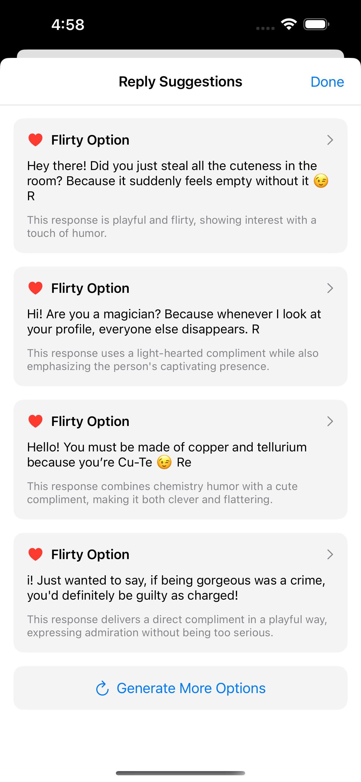Click the winking emoji in the cuteness reply
Viewport: 361px width, 782px height.
coord(321,181)
